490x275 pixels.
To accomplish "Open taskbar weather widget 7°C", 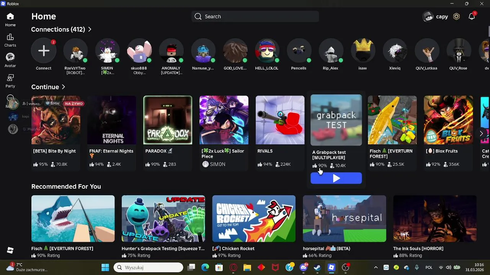I will pyautogui.click(x=27, y=267).
